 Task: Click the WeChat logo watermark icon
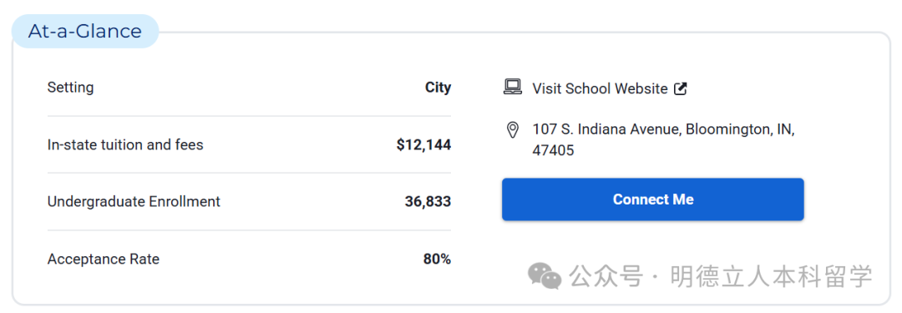(x=545, y=275)
